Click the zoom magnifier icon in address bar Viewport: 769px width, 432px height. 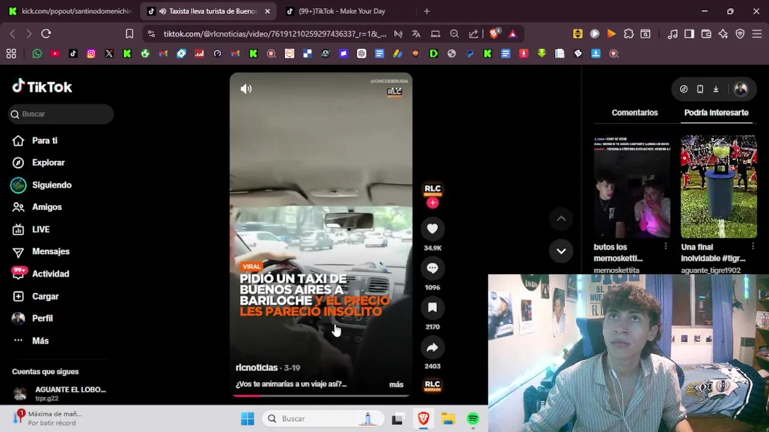pos(455,34)
